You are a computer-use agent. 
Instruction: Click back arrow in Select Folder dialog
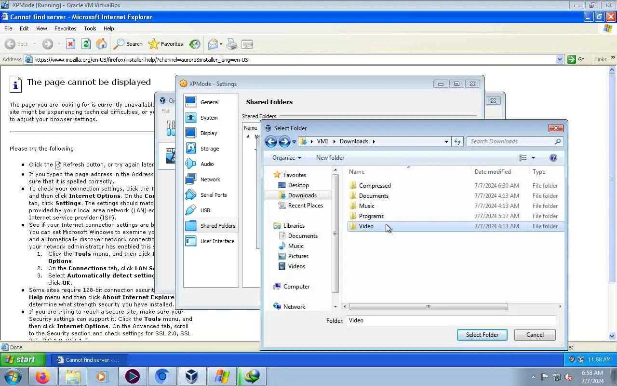click(x=271, y=141)
